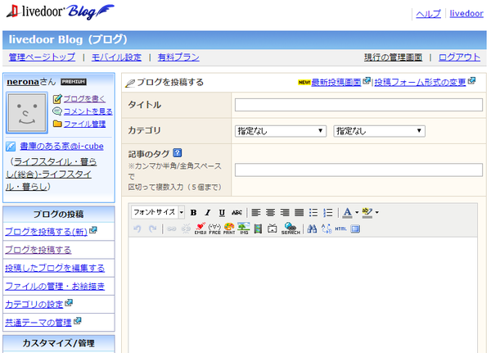Apply underline formatting in editor
Viewport: 491px width, 353px height.
tap(222, 213)
